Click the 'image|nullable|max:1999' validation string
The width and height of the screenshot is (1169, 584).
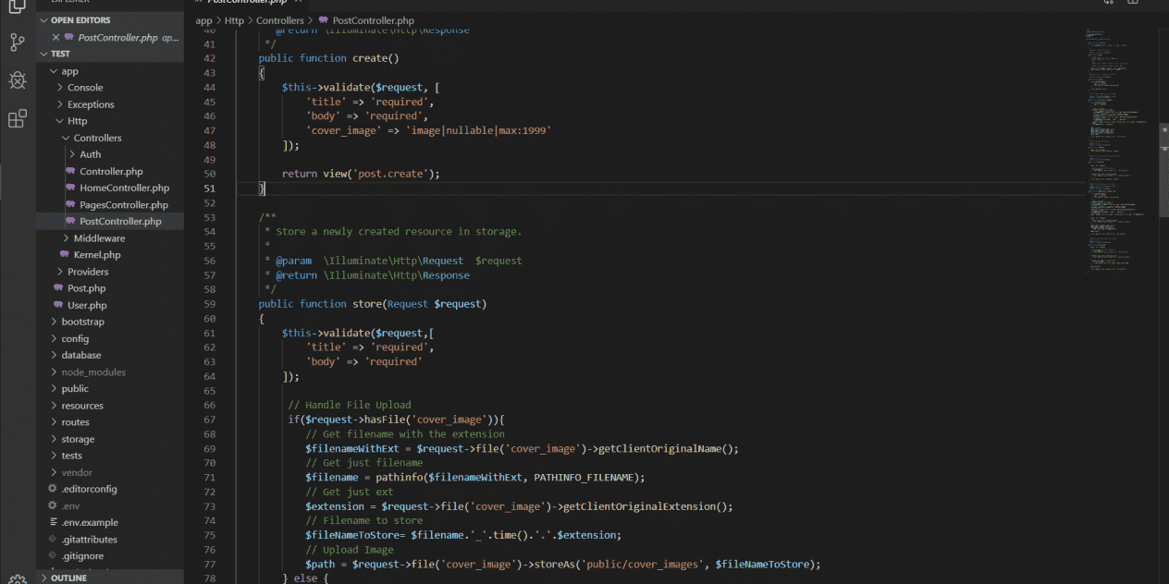[480, 131]
